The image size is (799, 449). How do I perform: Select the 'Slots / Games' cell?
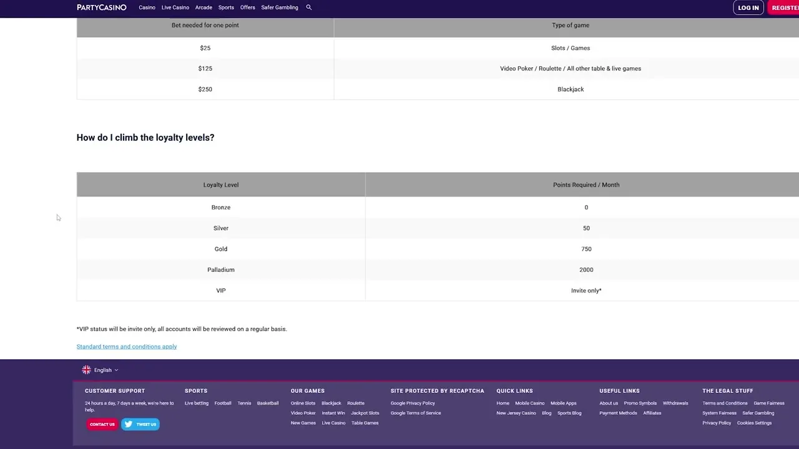(571, 48)
